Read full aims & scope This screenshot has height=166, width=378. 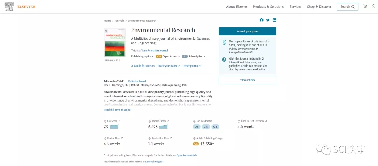click(117, 110)
